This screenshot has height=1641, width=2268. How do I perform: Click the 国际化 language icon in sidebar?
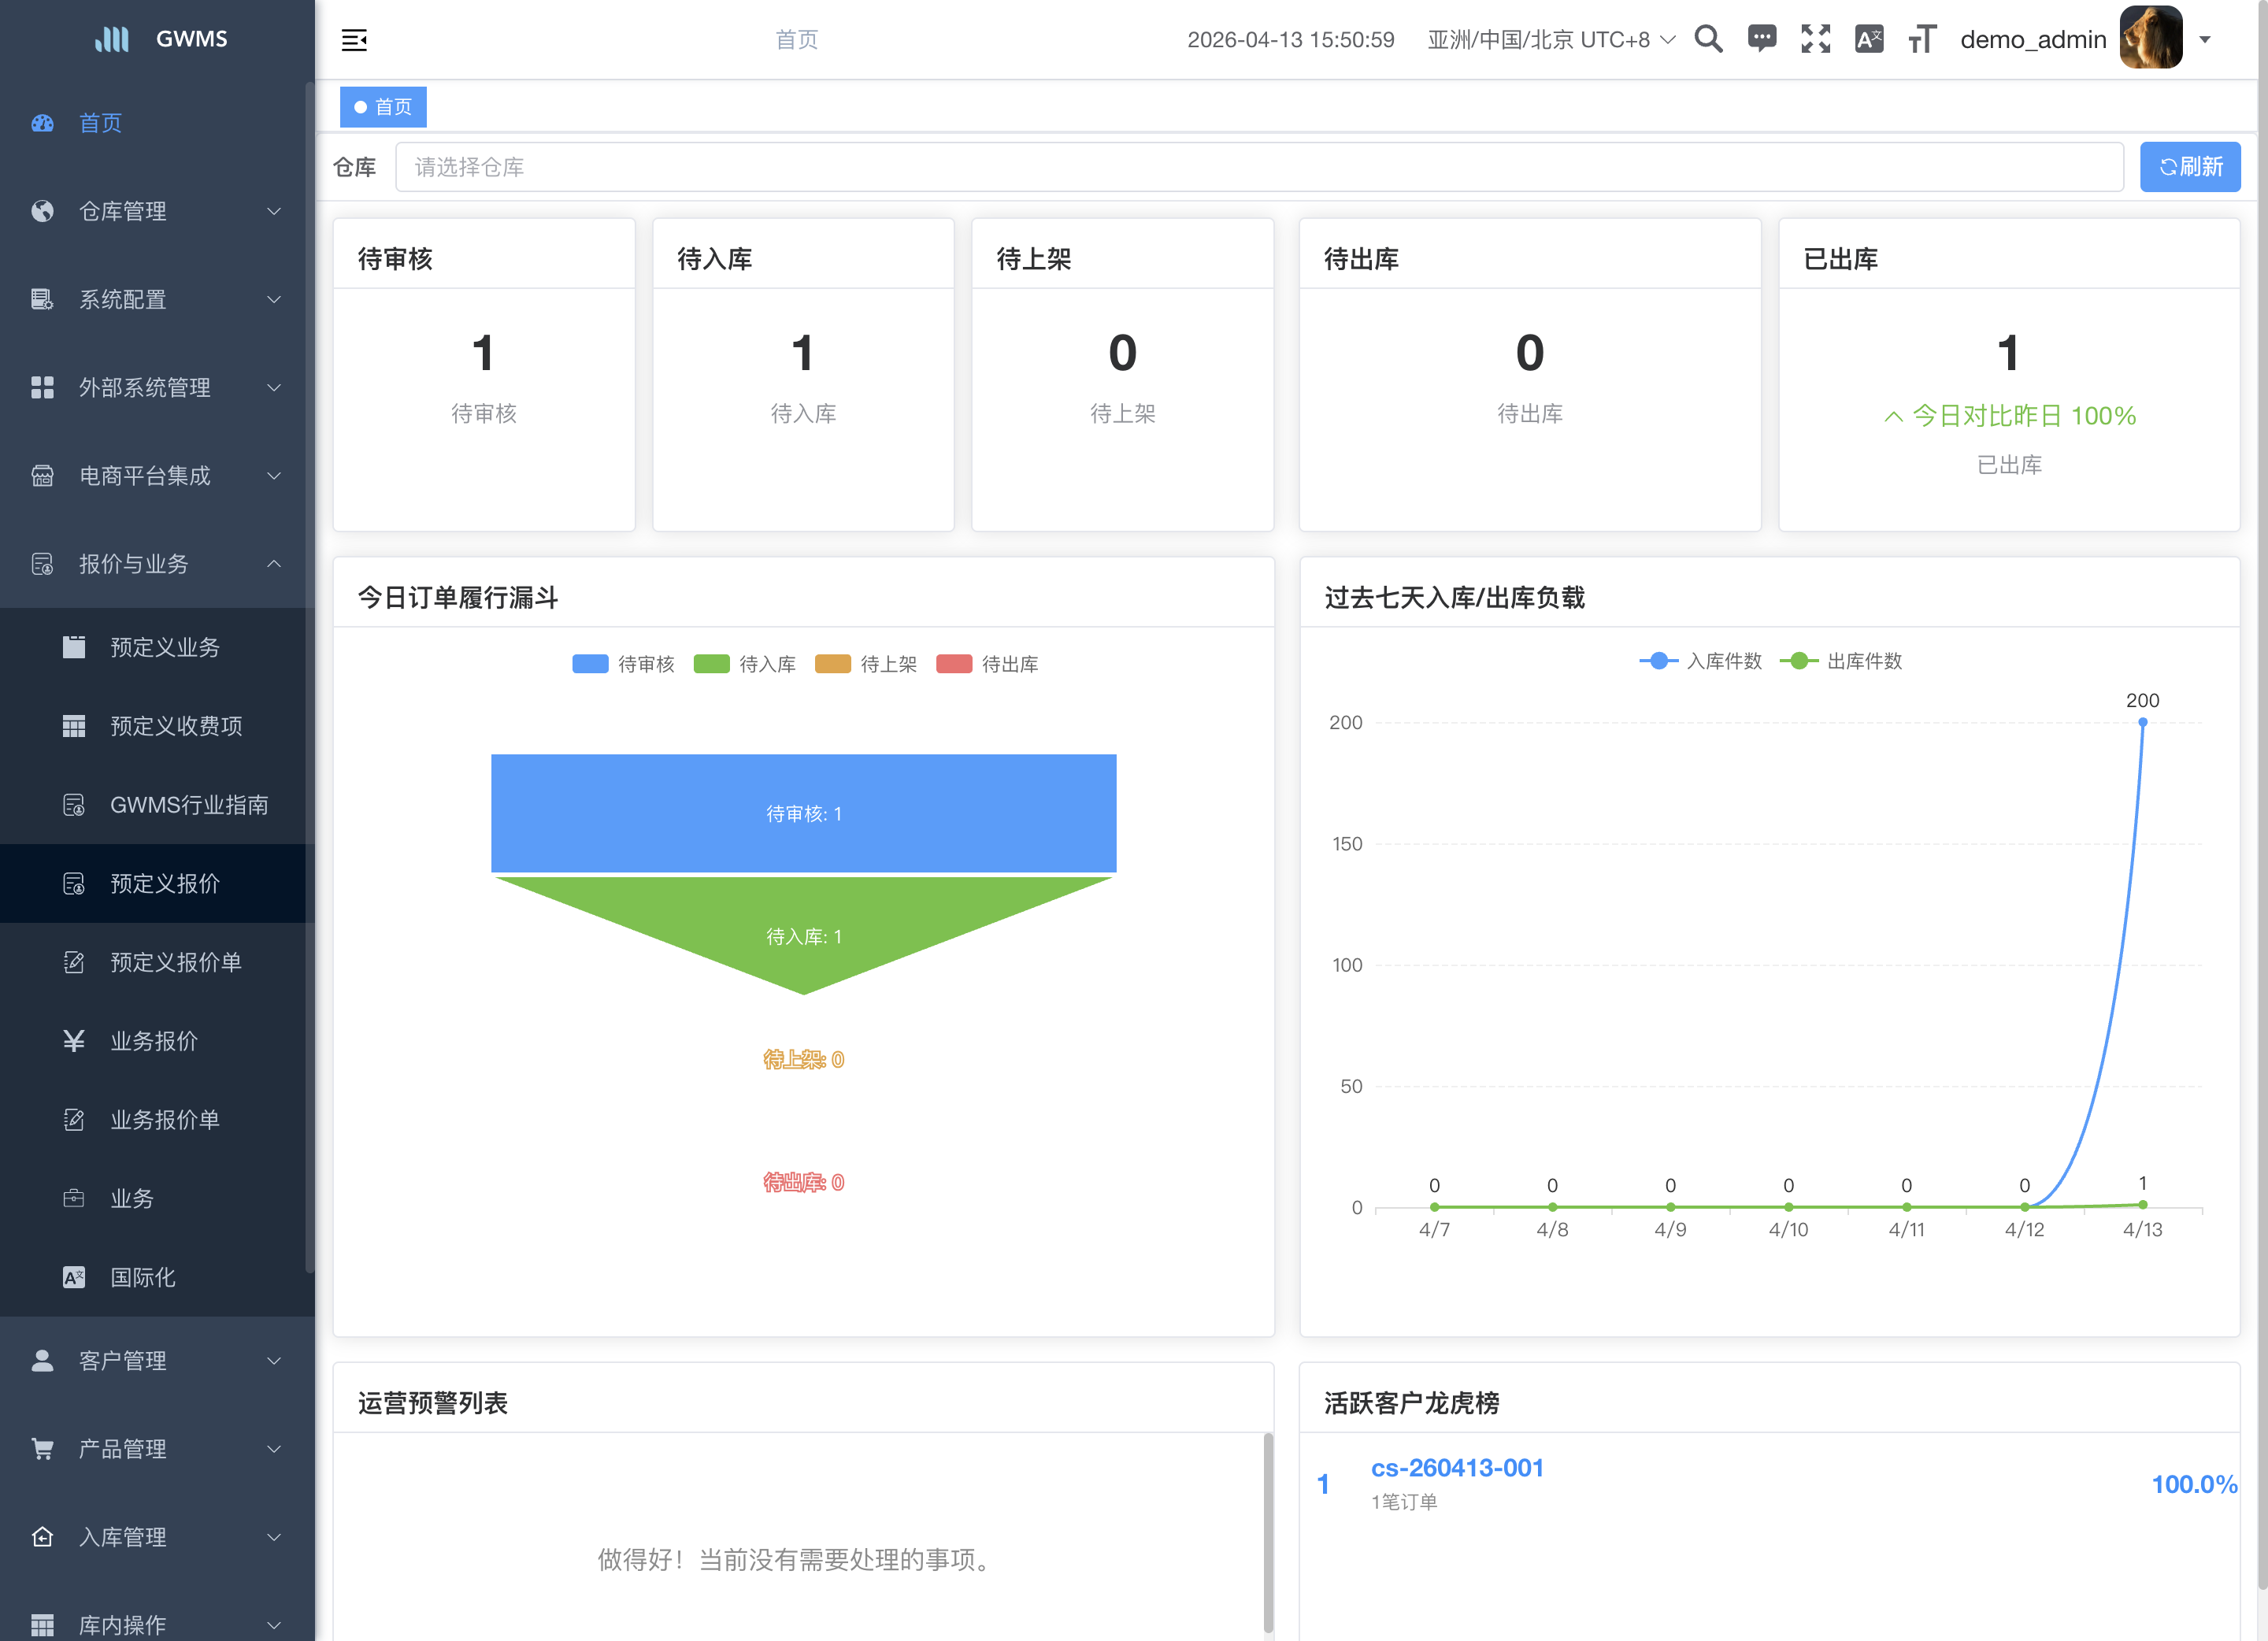tap(74, 1277)
